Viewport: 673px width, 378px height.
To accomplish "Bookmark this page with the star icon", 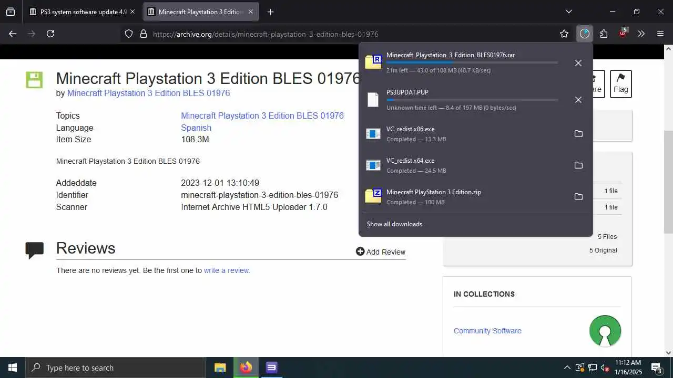I will coord(564,34).
